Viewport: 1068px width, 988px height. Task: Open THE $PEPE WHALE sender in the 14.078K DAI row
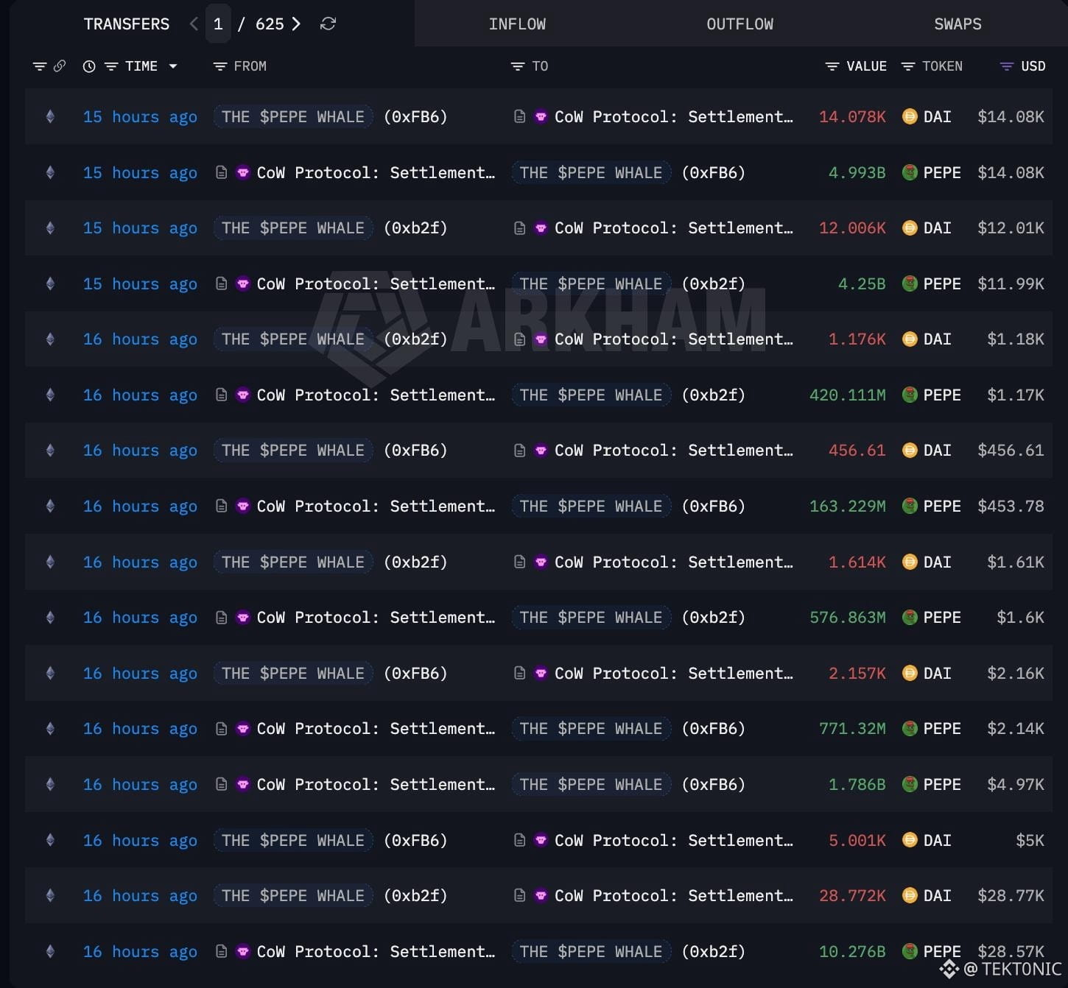pyautogui.click(x=293, y=116)
